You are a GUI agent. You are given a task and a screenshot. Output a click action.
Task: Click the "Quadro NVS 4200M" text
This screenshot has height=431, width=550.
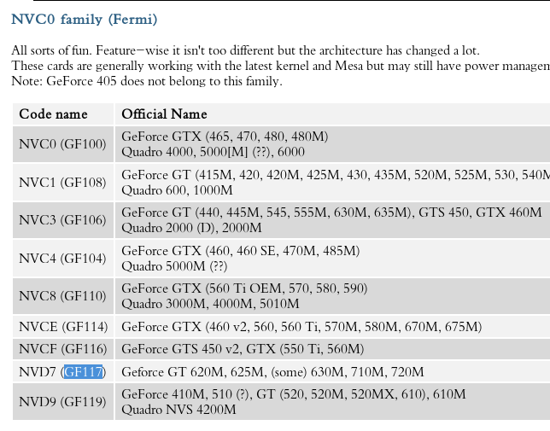(178, 410)
